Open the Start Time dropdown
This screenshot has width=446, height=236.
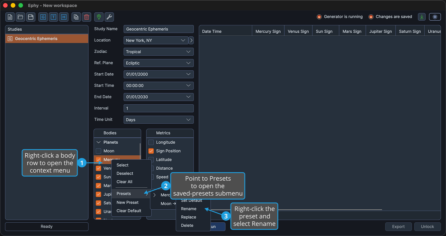coord(159,86)
